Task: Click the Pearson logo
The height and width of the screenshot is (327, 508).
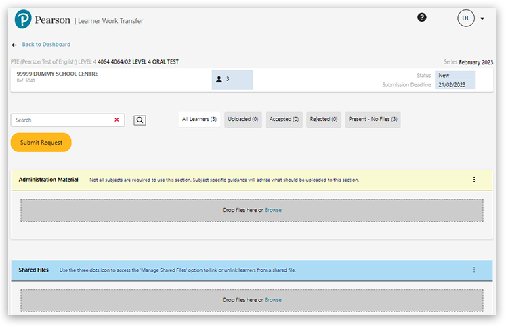Action: [x=22, y=20]
